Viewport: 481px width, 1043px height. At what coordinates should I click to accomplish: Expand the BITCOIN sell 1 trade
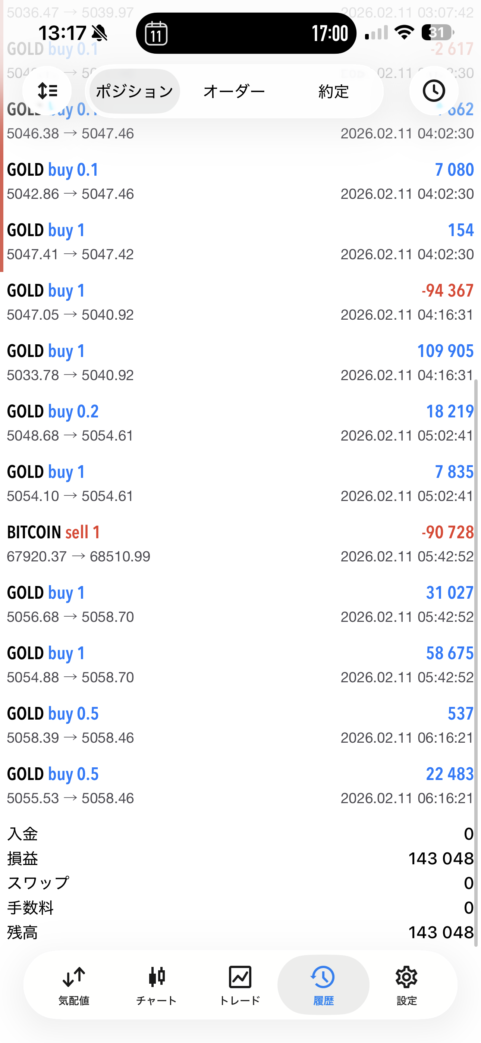coord(240,544)
